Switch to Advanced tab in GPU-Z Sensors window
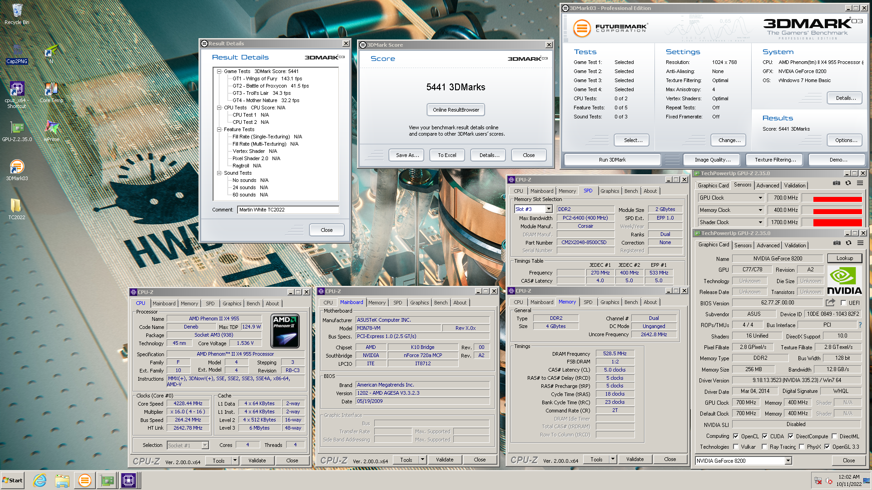 [768, 185]
